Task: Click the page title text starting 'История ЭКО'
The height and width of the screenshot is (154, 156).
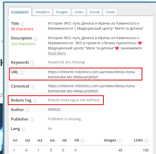Action: coord(96,26)
